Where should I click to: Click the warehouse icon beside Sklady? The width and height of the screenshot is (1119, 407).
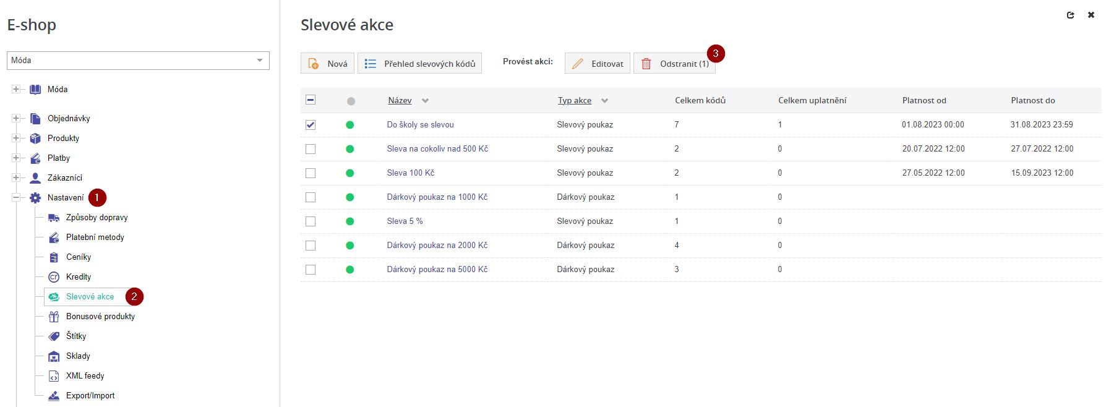pyautogui.click(x=54, y=356)
